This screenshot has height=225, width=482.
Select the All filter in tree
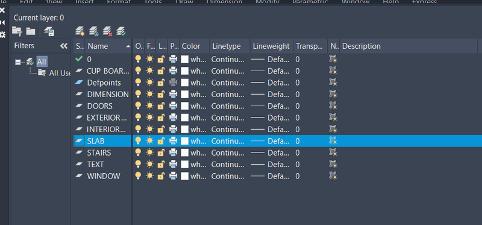tap(42, 62)
